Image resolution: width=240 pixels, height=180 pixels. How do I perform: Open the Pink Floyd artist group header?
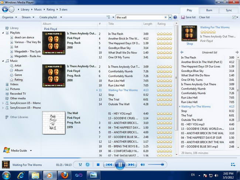tap(51, 29)
